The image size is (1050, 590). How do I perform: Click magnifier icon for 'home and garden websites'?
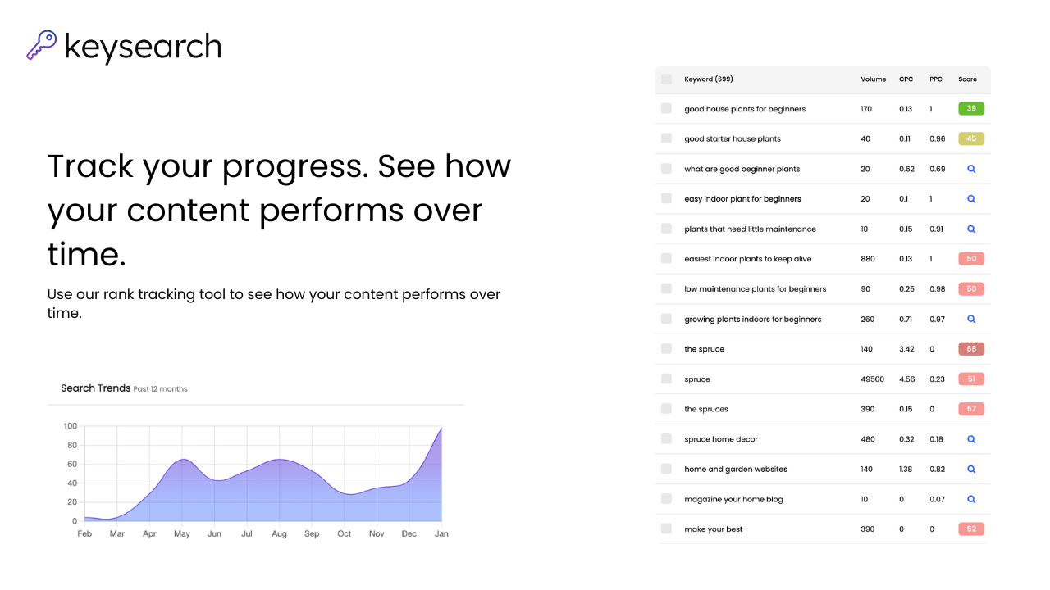pos(971,469)
